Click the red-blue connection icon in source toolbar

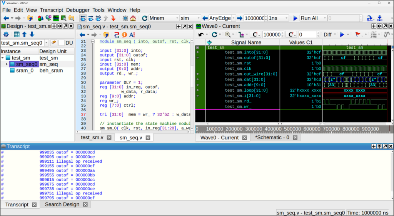[117, 35]
